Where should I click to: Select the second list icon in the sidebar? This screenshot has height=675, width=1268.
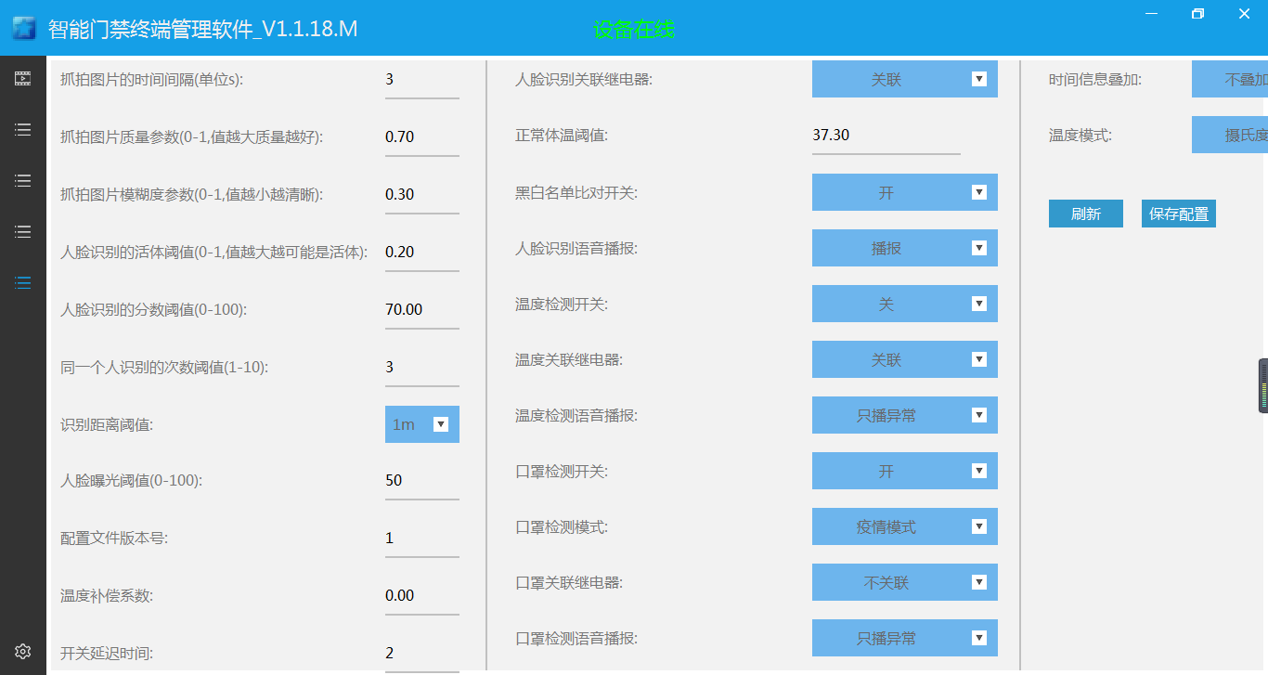[23, 181]
